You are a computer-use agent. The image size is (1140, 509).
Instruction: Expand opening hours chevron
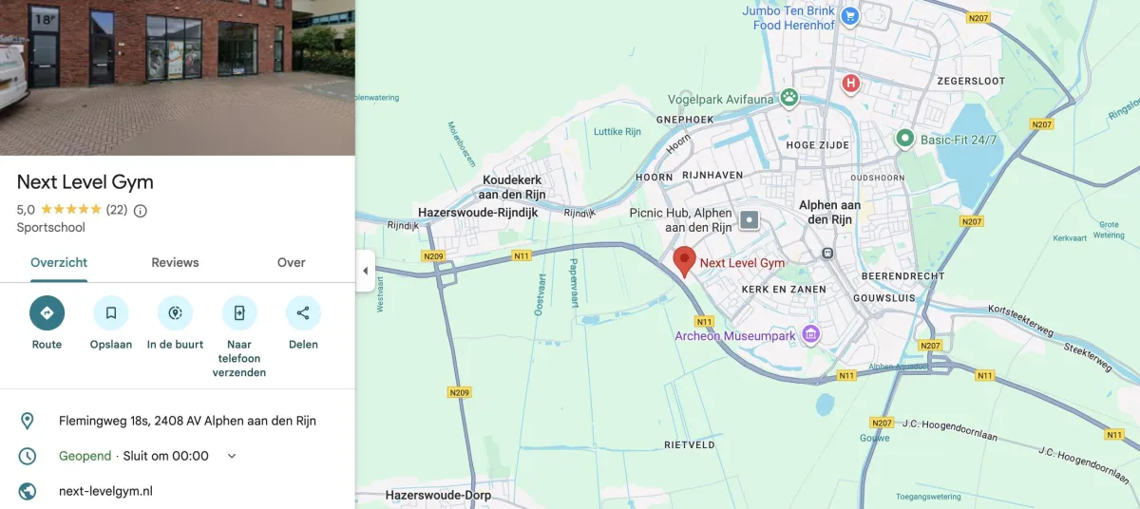[231, 456]
